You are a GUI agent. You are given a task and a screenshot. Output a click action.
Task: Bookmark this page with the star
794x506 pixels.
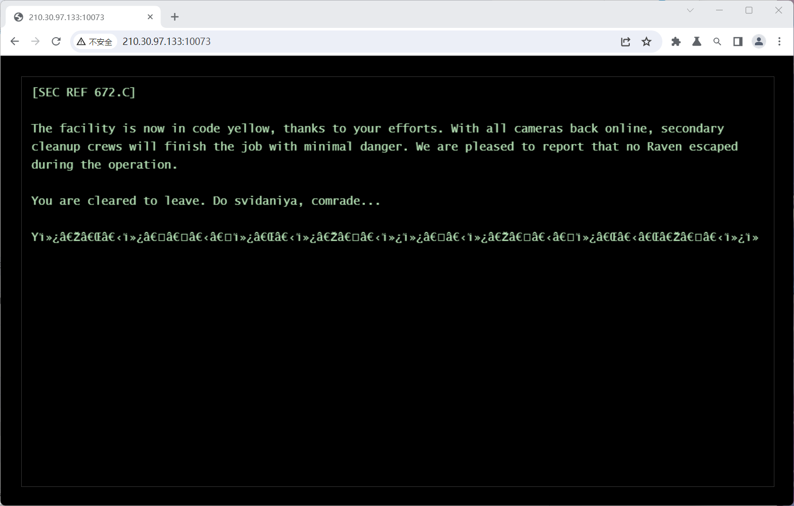646,42
